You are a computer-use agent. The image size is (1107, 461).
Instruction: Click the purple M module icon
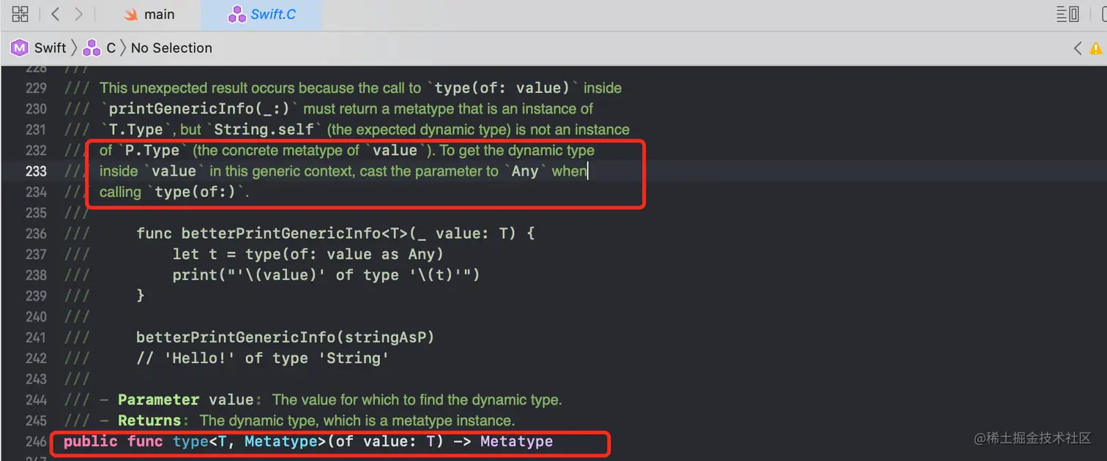pos(19,48)
